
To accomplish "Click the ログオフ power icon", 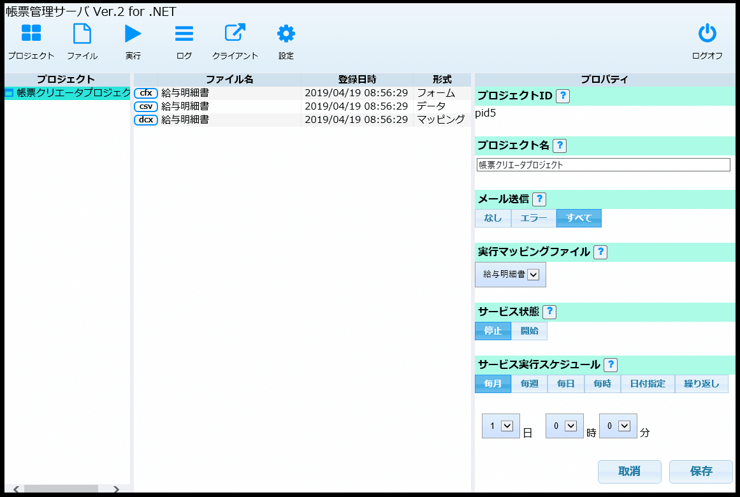I will pyautogui.click(x=707, y=33).
